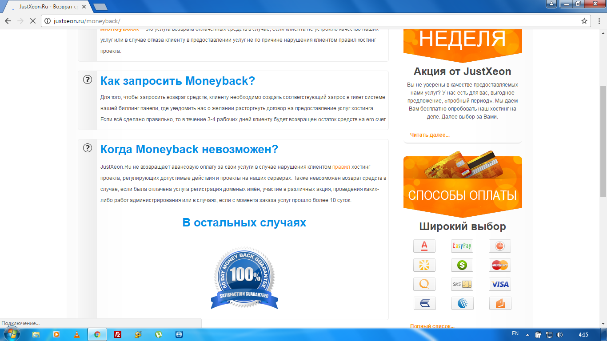This screenshot has width=607, height=341.
Task: Select the SMS payment method
Action: pyautogui.click(x=462, y=284)
